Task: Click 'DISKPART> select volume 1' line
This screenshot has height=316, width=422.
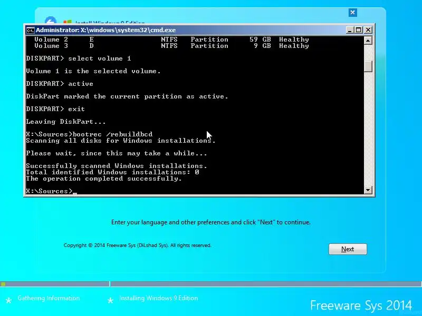Action: click(x=79, y=58)
